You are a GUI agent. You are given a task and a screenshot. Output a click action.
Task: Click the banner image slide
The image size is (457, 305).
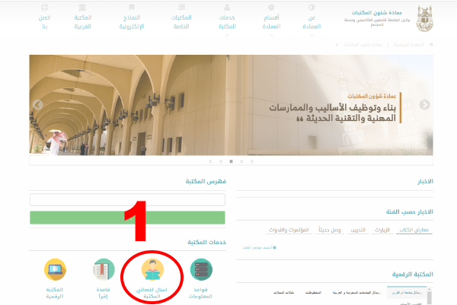pos(231,105)
